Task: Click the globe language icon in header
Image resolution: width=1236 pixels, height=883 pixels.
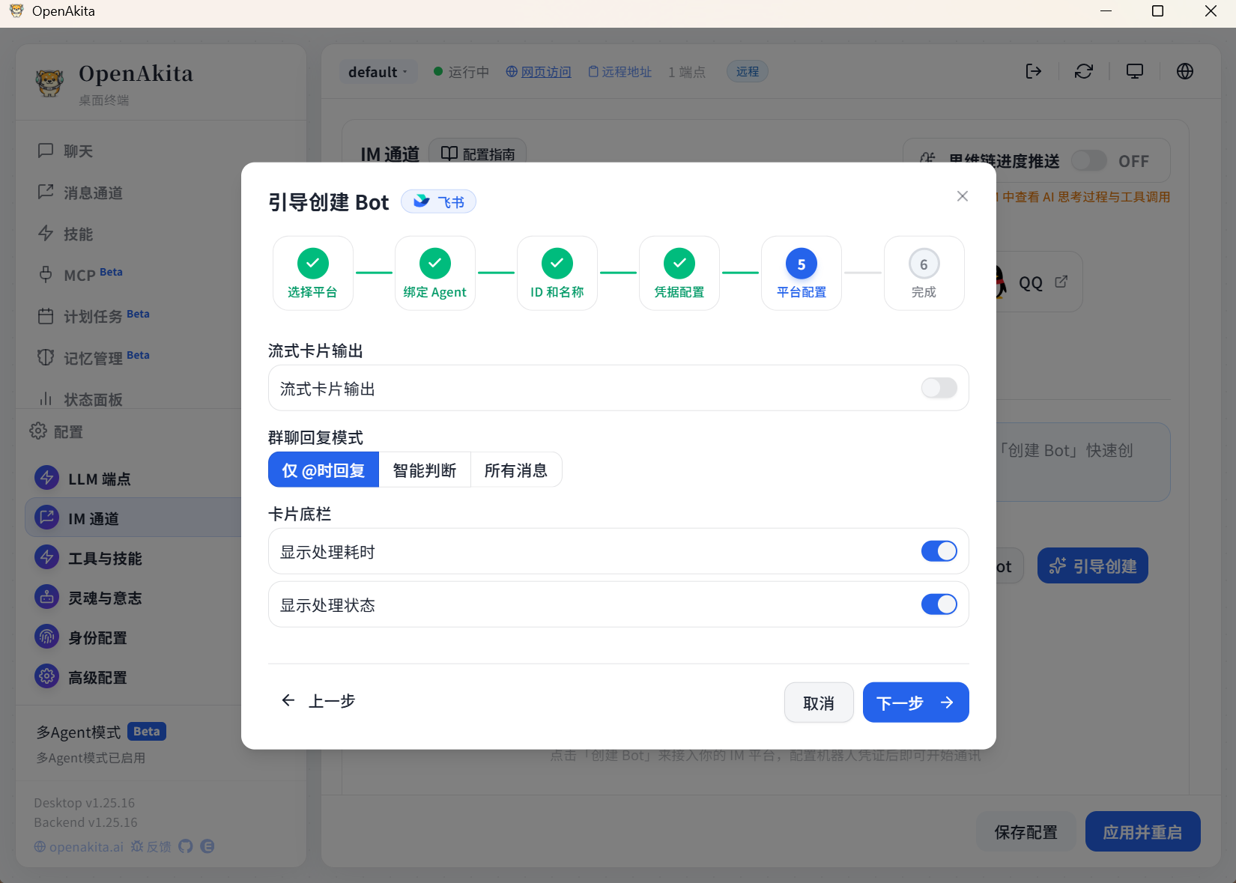Action: 1185,71
